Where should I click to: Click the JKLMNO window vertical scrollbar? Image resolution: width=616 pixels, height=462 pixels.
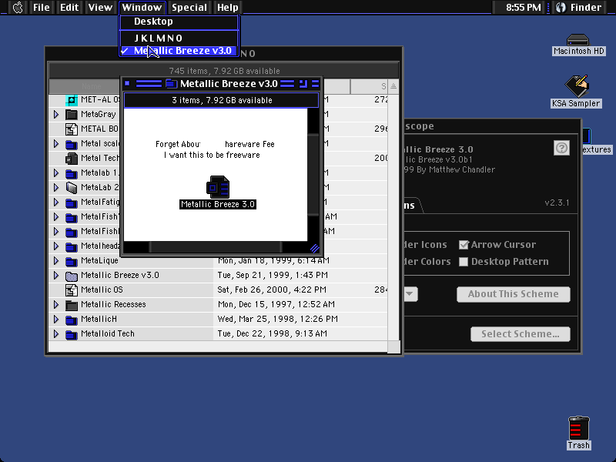tap(393, 217)
